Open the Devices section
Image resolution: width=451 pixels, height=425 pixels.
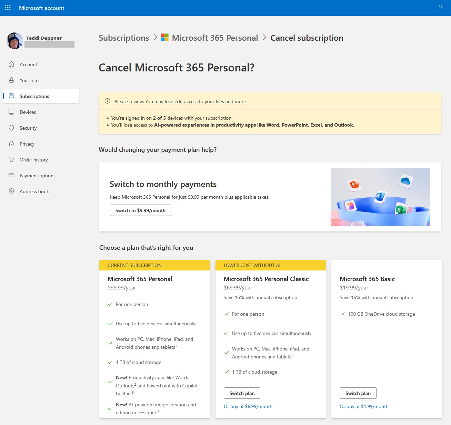[41, 112]
